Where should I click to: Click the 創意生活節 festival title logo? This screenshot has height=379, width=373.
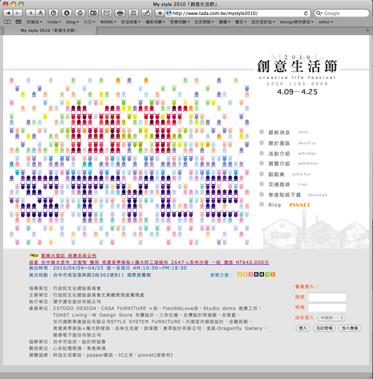tap(297, 66)
